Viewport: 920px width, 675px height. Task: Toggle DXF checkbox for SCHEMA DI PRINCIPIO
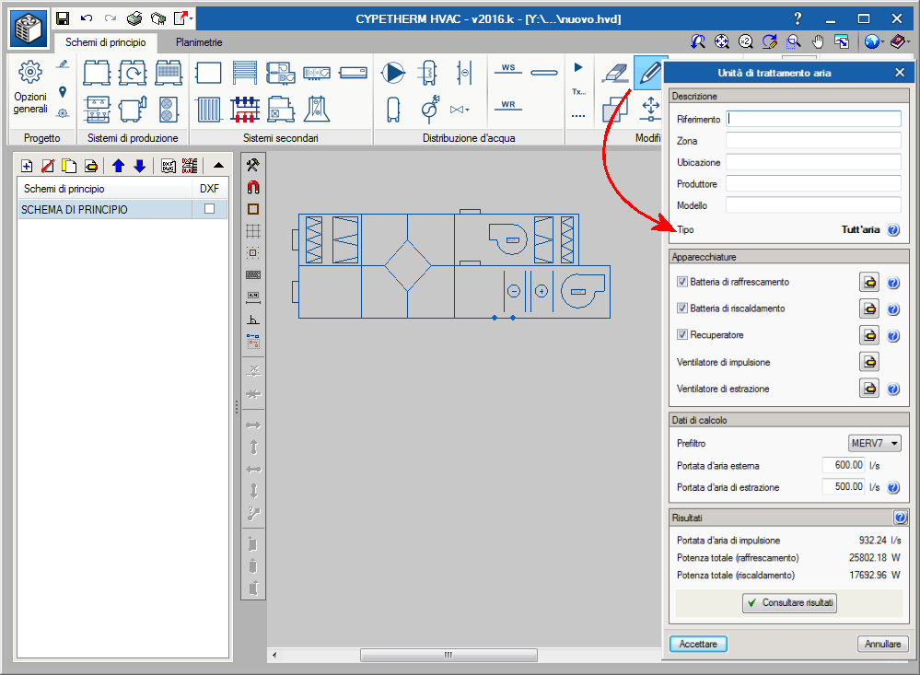(209, 209)
